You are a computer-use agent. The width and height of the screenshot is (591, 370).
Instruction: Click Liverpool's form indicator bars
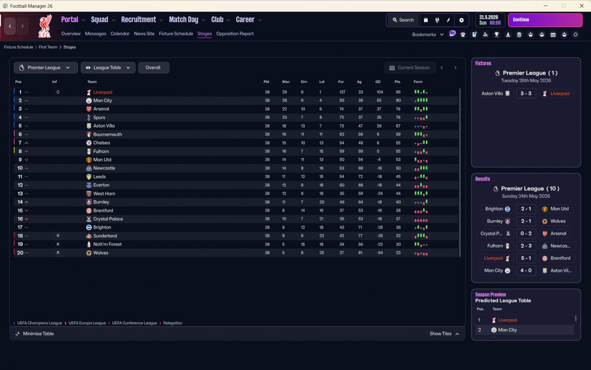click(421, 92)
